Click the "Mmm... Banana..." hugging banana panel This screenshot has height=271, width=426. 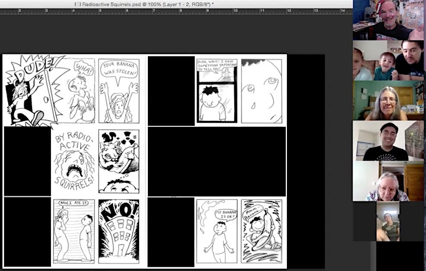tap(262, 231)
